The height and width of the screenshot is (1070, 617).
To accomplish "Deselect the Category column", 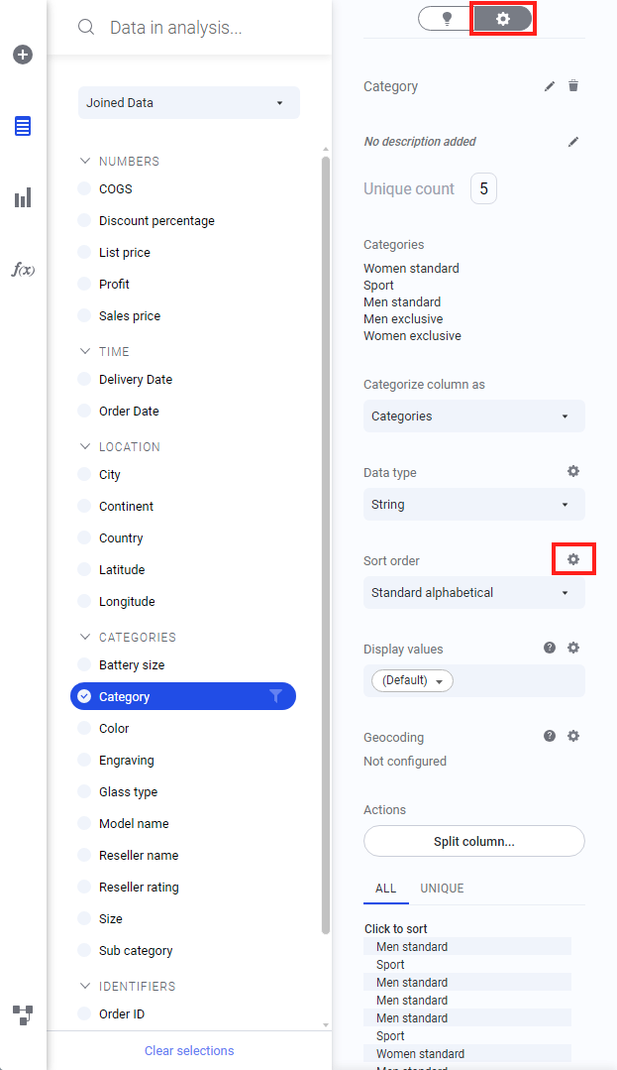I will click(84, 697).
